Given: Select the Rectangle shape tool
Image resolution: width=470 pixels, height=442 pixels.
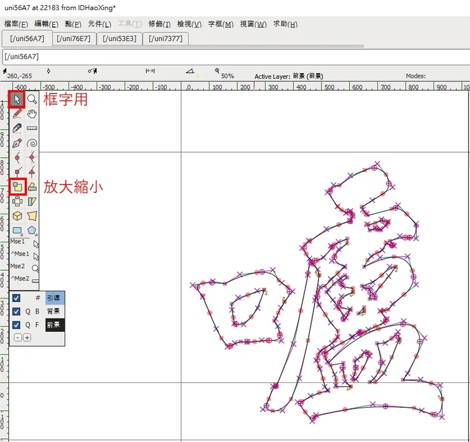Looking at the screenshot, I should click(17, 230).
